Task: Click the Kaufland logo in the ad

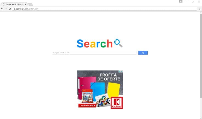Action: [x=116, y=103]
